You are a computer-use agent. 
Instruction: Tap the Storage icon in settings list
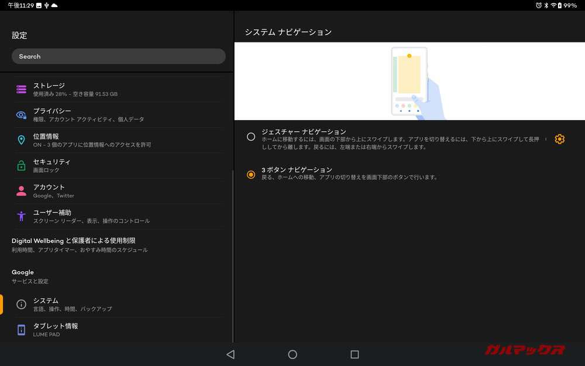(22, 89)
